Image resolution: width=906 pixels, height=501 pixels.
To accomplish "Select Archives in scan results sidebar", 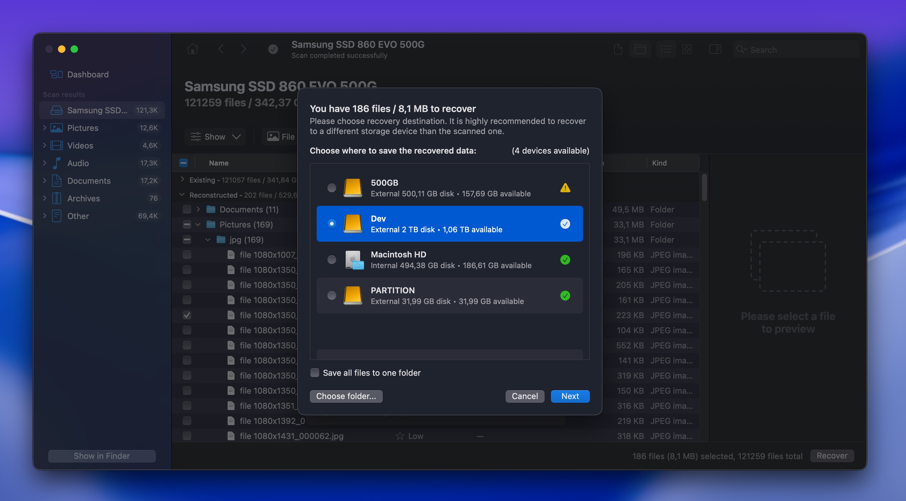I will coord(83,198).
